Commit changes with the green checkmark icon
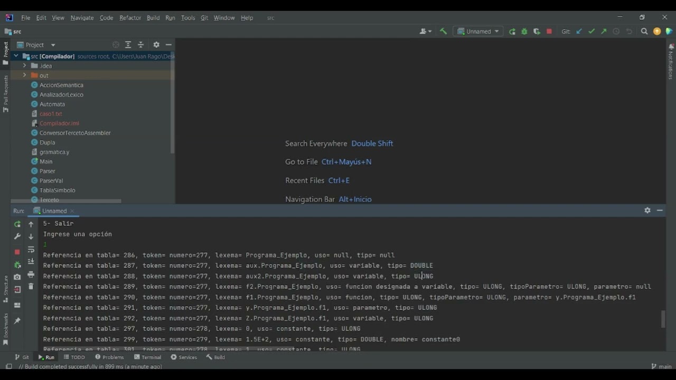Image resolution: width=676 pixels, height=380 pixels. pyautogui.click(x=591, y=31)
